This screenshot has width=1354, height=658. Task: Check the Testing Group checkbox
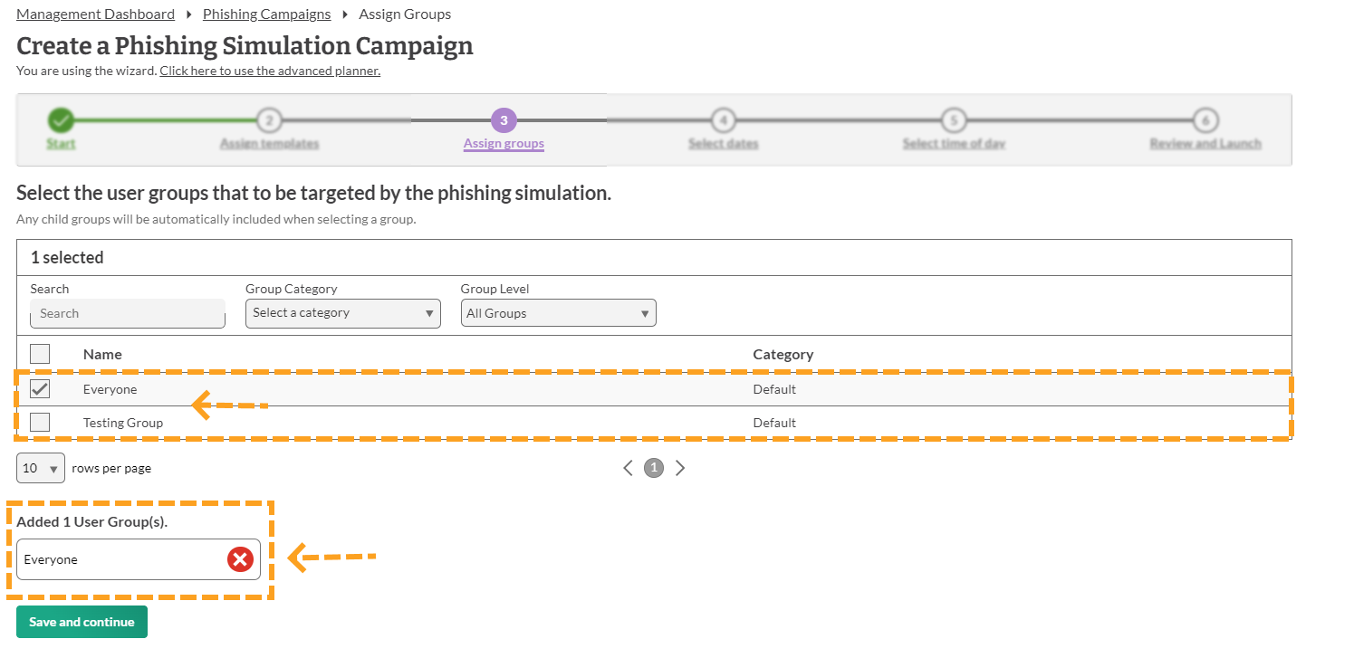(x=40, y=423)
